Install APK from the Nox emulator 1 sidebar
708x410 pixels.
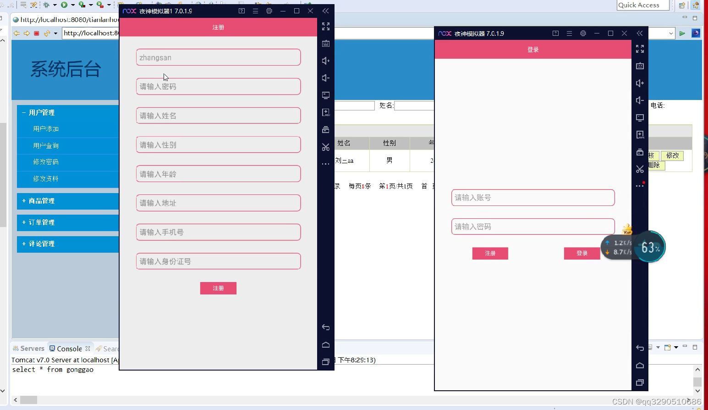click(x=326, y=112)
